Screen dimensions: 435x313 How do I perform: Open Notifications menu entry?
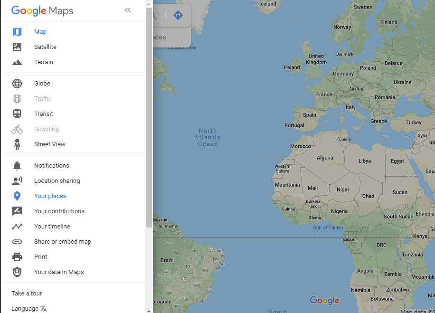point(52,166)
